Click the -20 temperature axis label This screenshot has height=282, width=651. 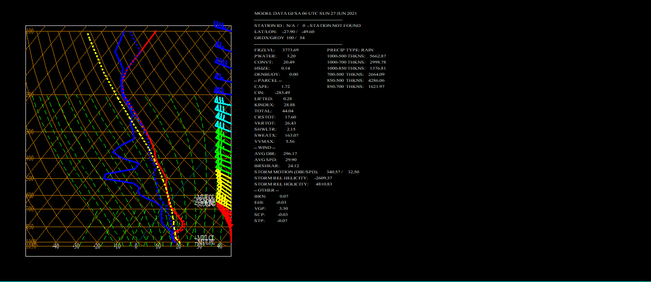tap(97, 246)
